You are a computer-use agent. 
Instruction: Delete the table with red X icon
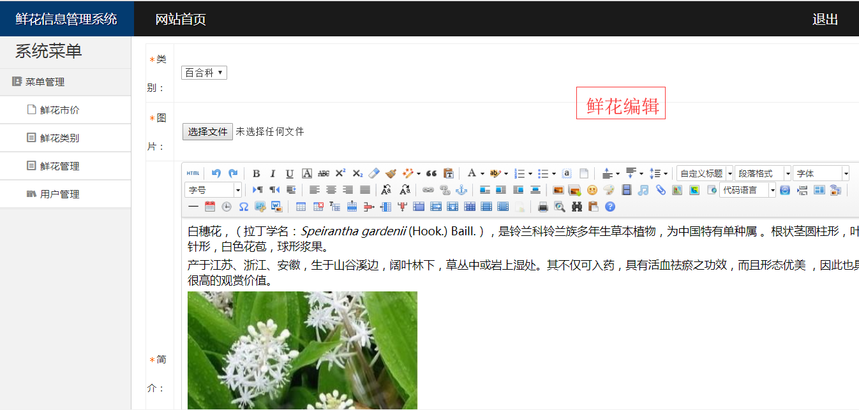[x=318, y=207]
